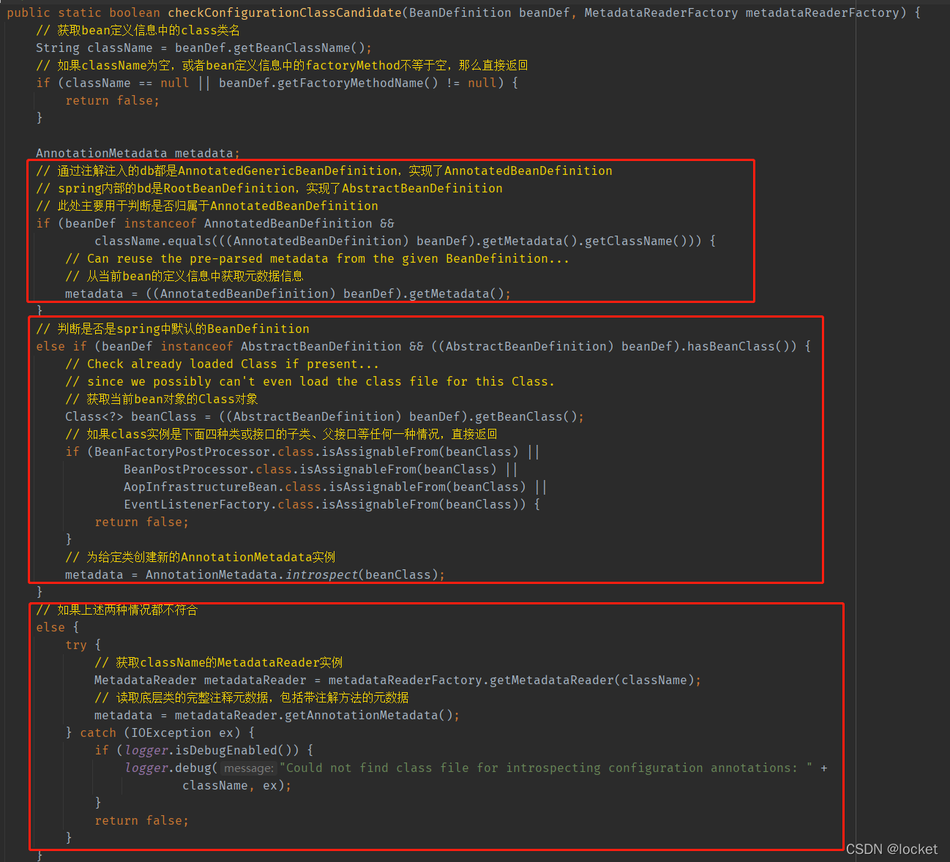This screenshot has width=950, height=862.
Task: Click the AnnotationMetadata metadata declaration line
Action: 137,152
